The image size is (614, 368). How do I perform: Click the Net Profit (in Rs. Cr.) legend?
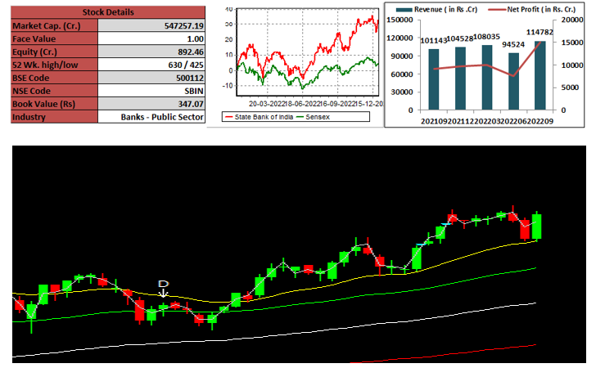coord(533,9)
